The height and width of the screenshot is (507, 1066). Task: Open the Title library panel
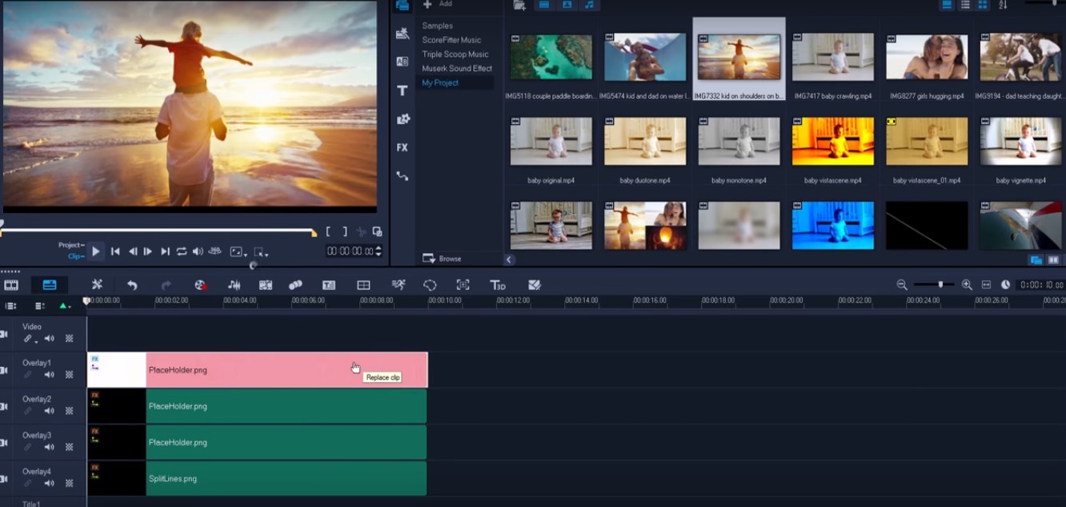pos(403,91)
